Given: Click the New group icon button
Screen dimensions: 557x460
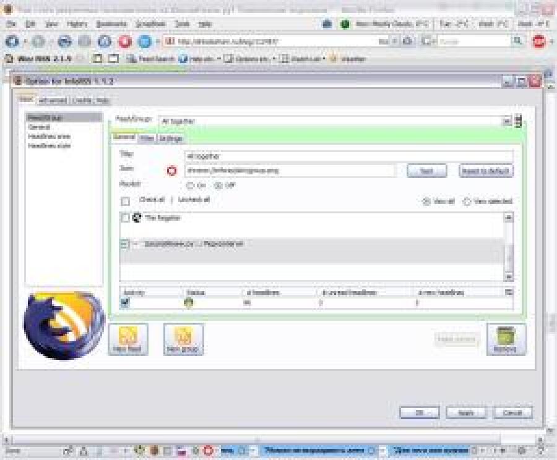Looking at the screenshot, I should click(x=183, y=339).
